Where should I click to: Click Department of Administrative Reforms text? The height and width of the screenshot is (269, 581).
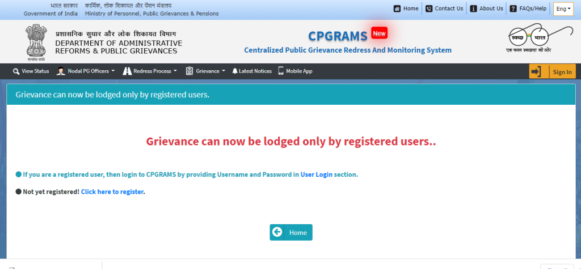click(119, 47)
